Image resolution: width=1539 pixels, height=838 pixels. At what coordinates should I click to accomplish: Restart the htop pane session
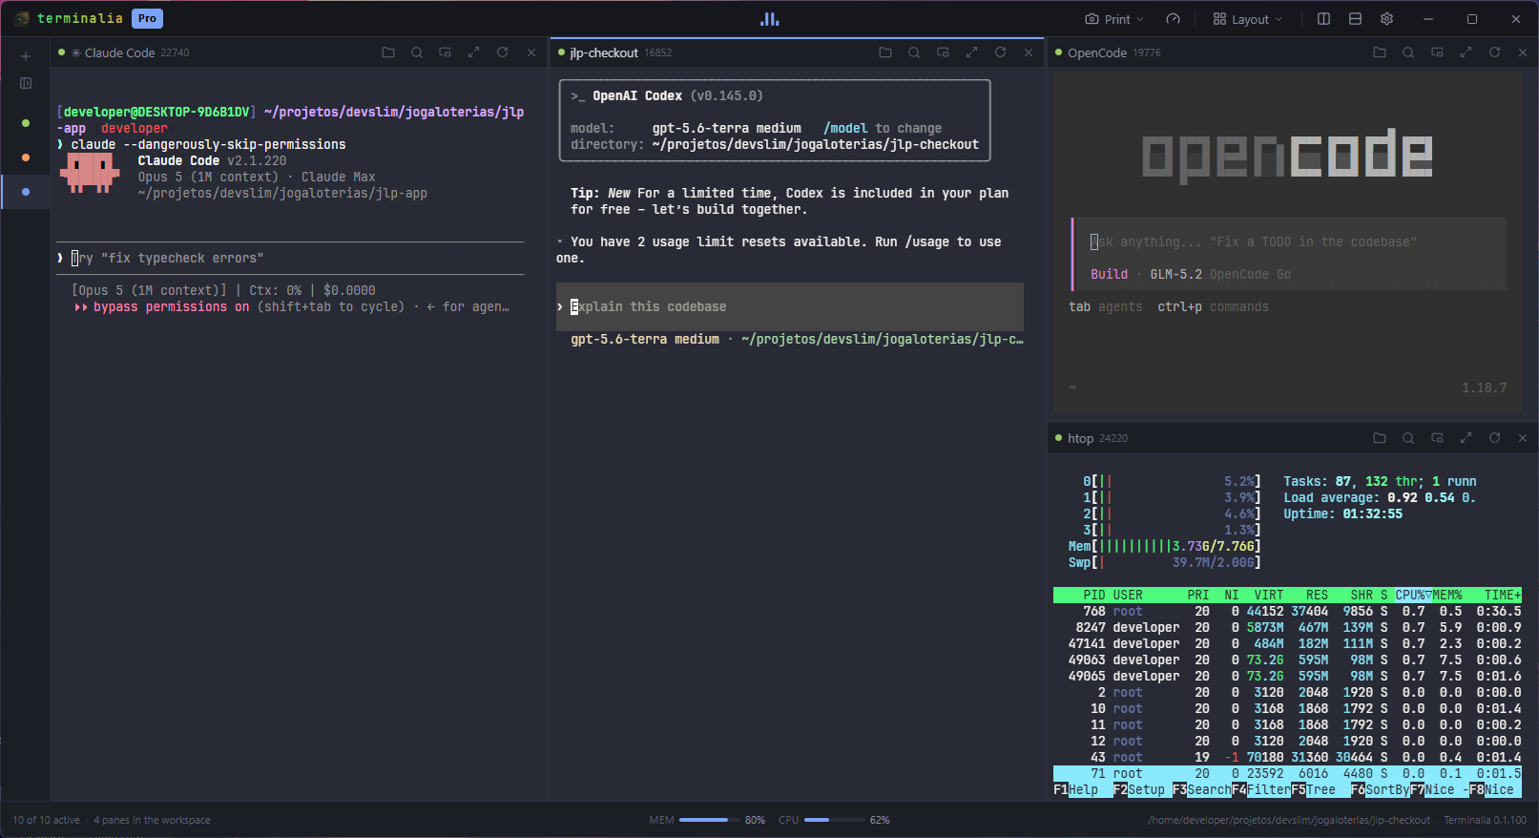point(1494,438)
